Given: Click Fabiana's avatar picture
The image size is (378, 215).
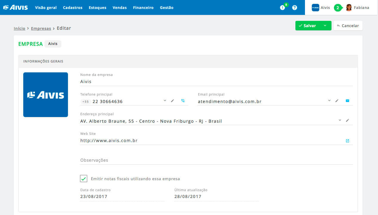Looking at the screenshot, I should [x=349, y=8].
